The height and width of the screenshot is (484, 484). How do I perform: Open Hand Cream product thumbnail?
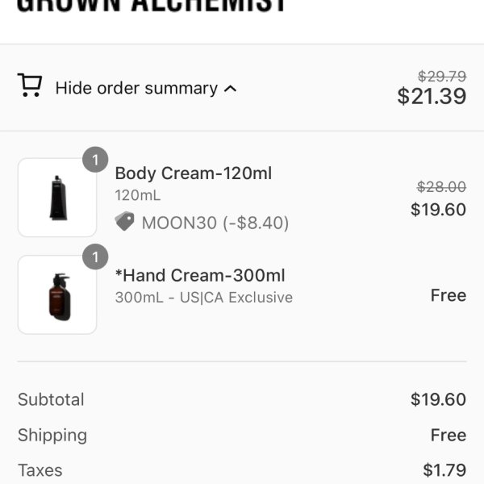pos(57,294)
